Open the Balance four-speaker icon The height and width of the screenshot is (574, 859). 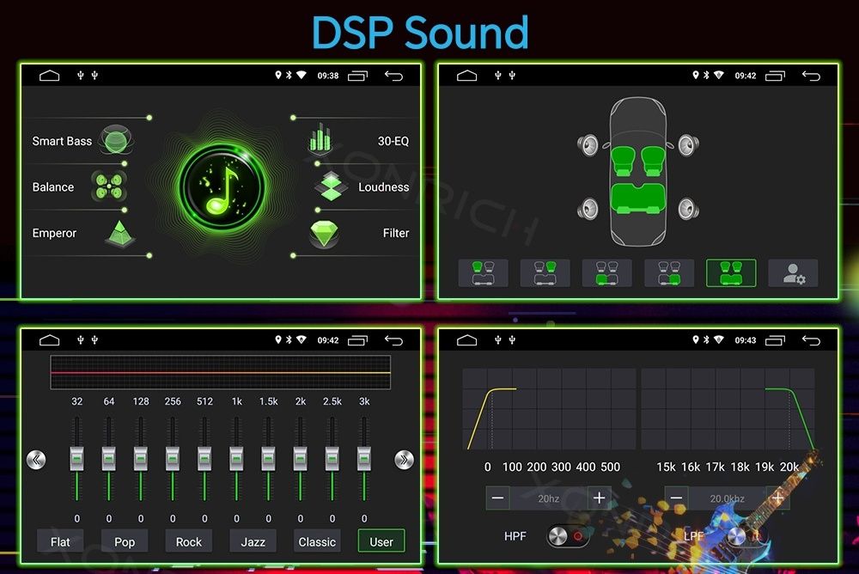click(x=109, y=186)
